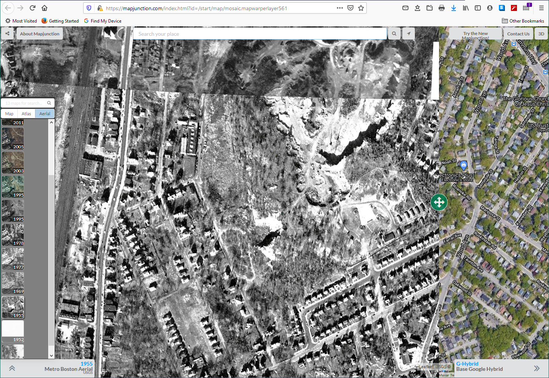549x378 pixels.
Task: Switch to the Atlas tab
Action: (x=26, y=113)
